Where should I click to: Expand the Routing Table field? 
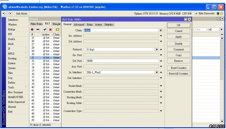pyautogui.click(x=161, y=103)
